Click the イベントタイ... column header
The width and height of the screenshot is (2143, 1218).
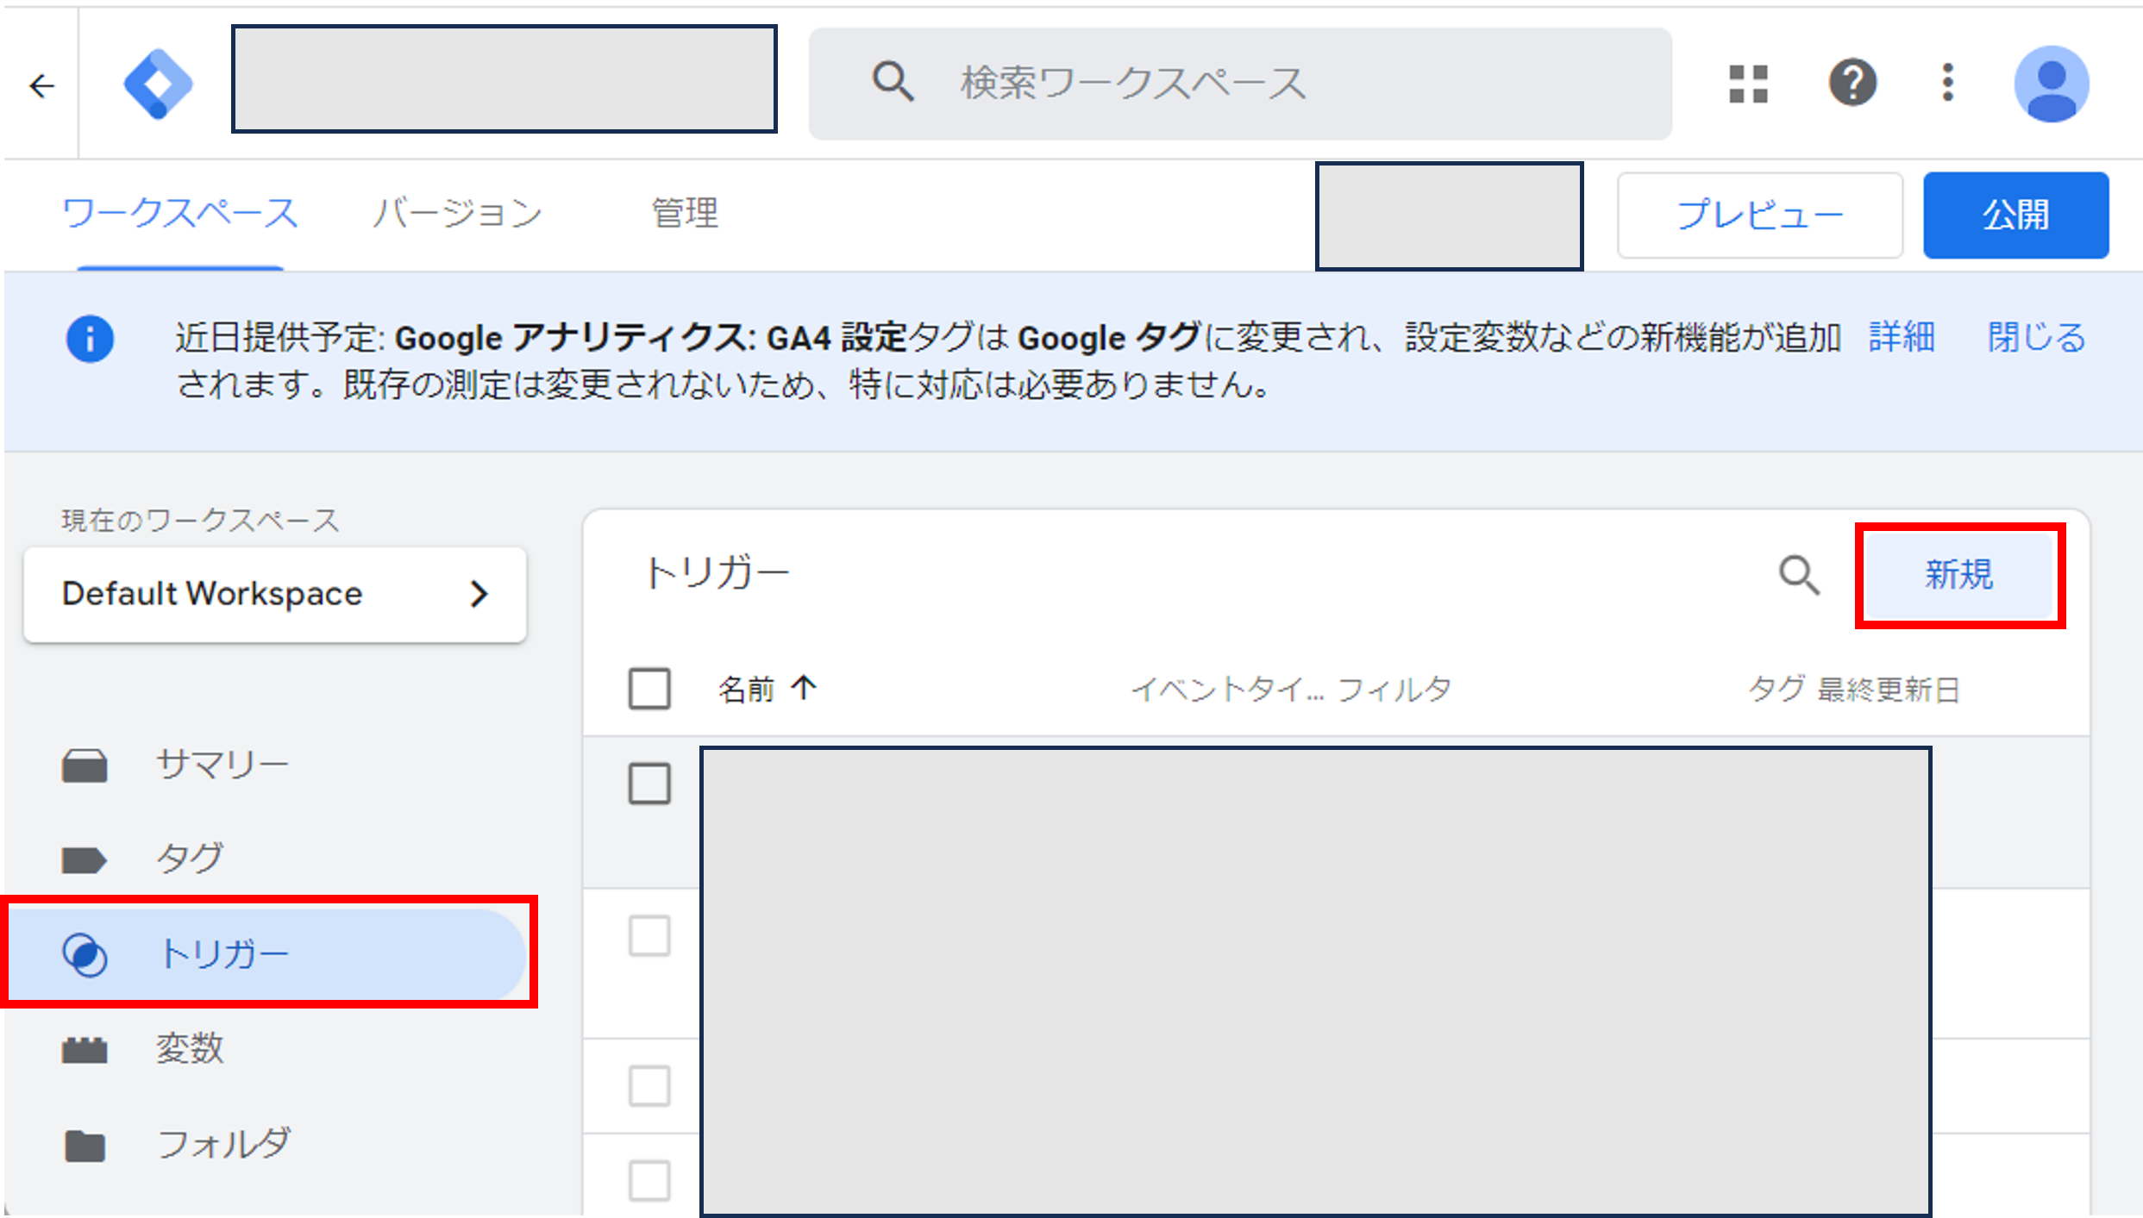[x=1228, y=690]
